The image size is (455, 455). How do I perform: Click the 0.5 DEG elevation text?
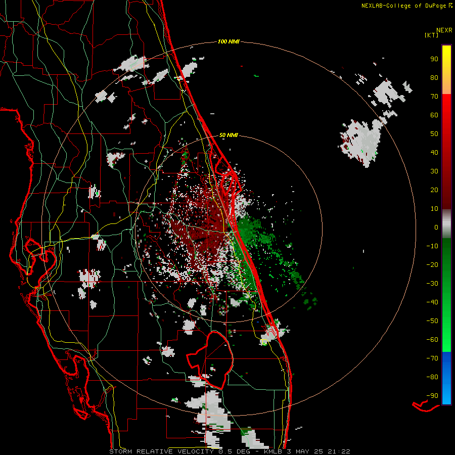(235, 451)
